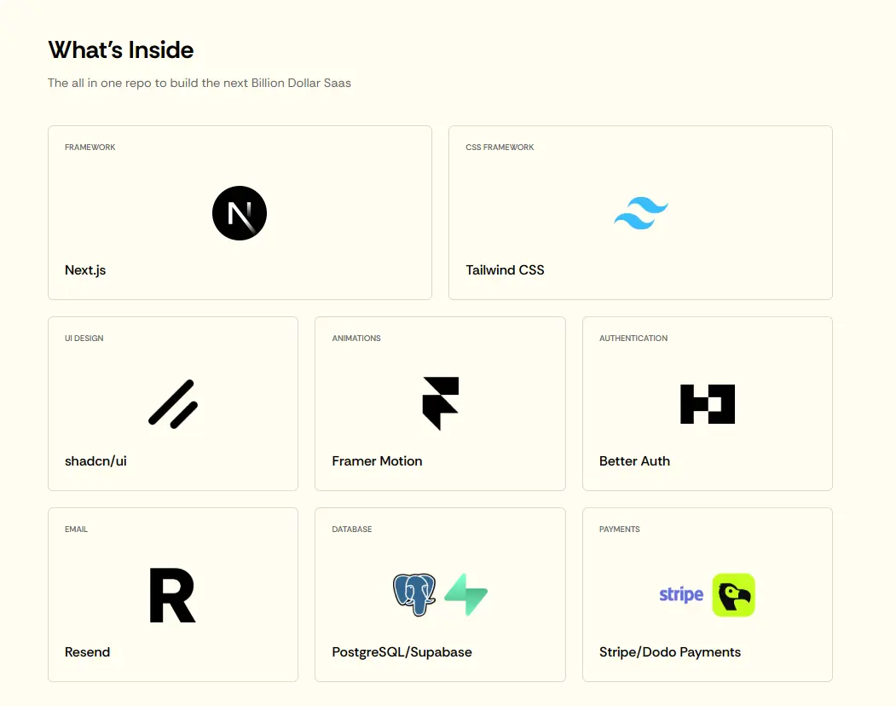Select the "Better Auth" card title
This screenshot has height=706, width=896.
click(634, 460)
